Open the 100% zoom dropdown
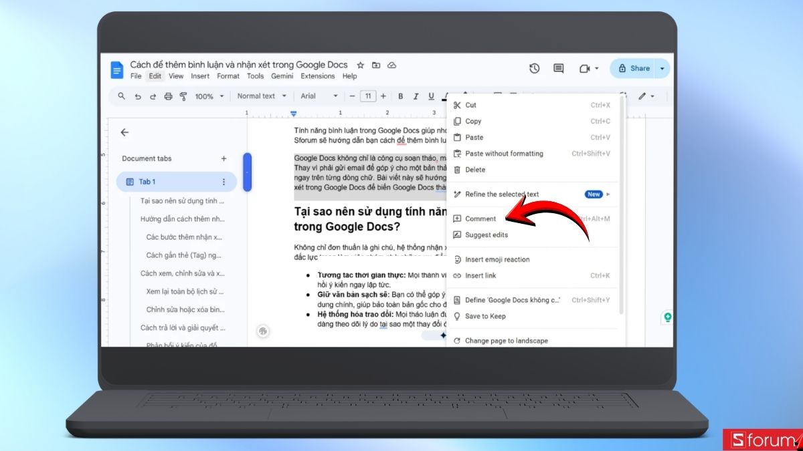 [x=209, y=96]
